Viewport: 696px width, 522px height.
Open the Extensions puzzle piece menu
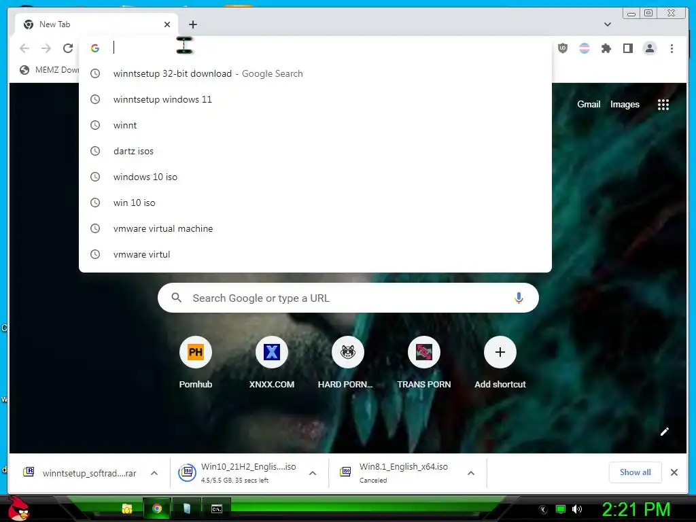click(606, 48)
